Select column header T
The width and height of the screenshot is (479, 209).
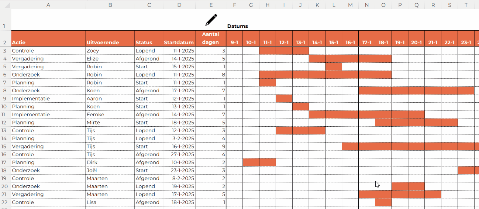click(x=466, y=5)
